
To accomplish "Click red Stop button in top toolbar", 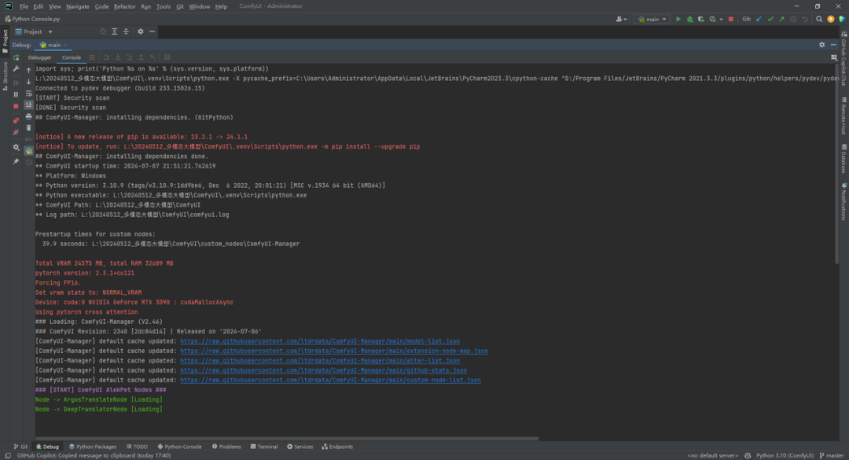I will coord(731,20).
